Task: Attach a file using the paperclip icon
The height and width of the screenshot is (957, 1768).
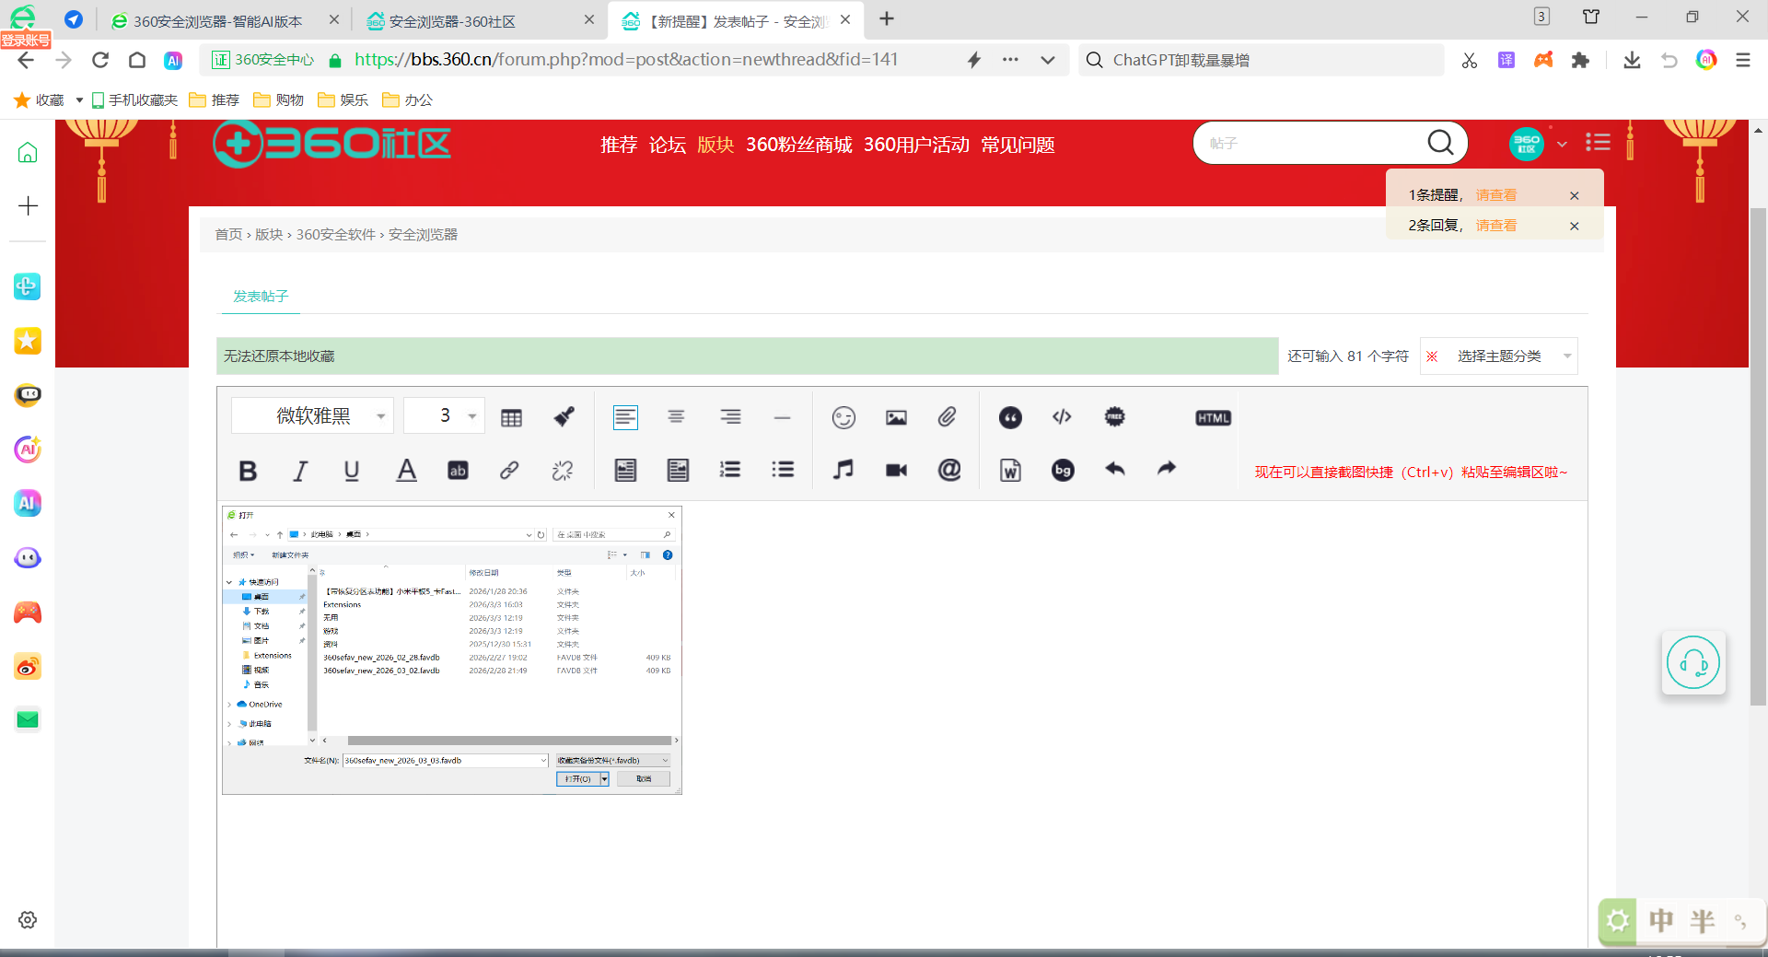Action: click(x=948, y=417)
